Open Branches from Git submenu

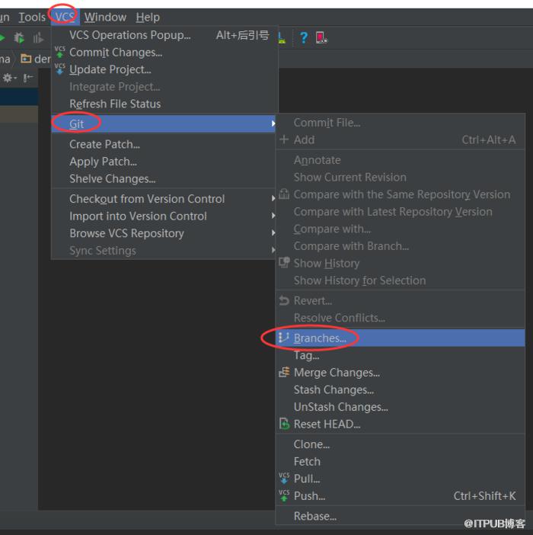[400, 338]
